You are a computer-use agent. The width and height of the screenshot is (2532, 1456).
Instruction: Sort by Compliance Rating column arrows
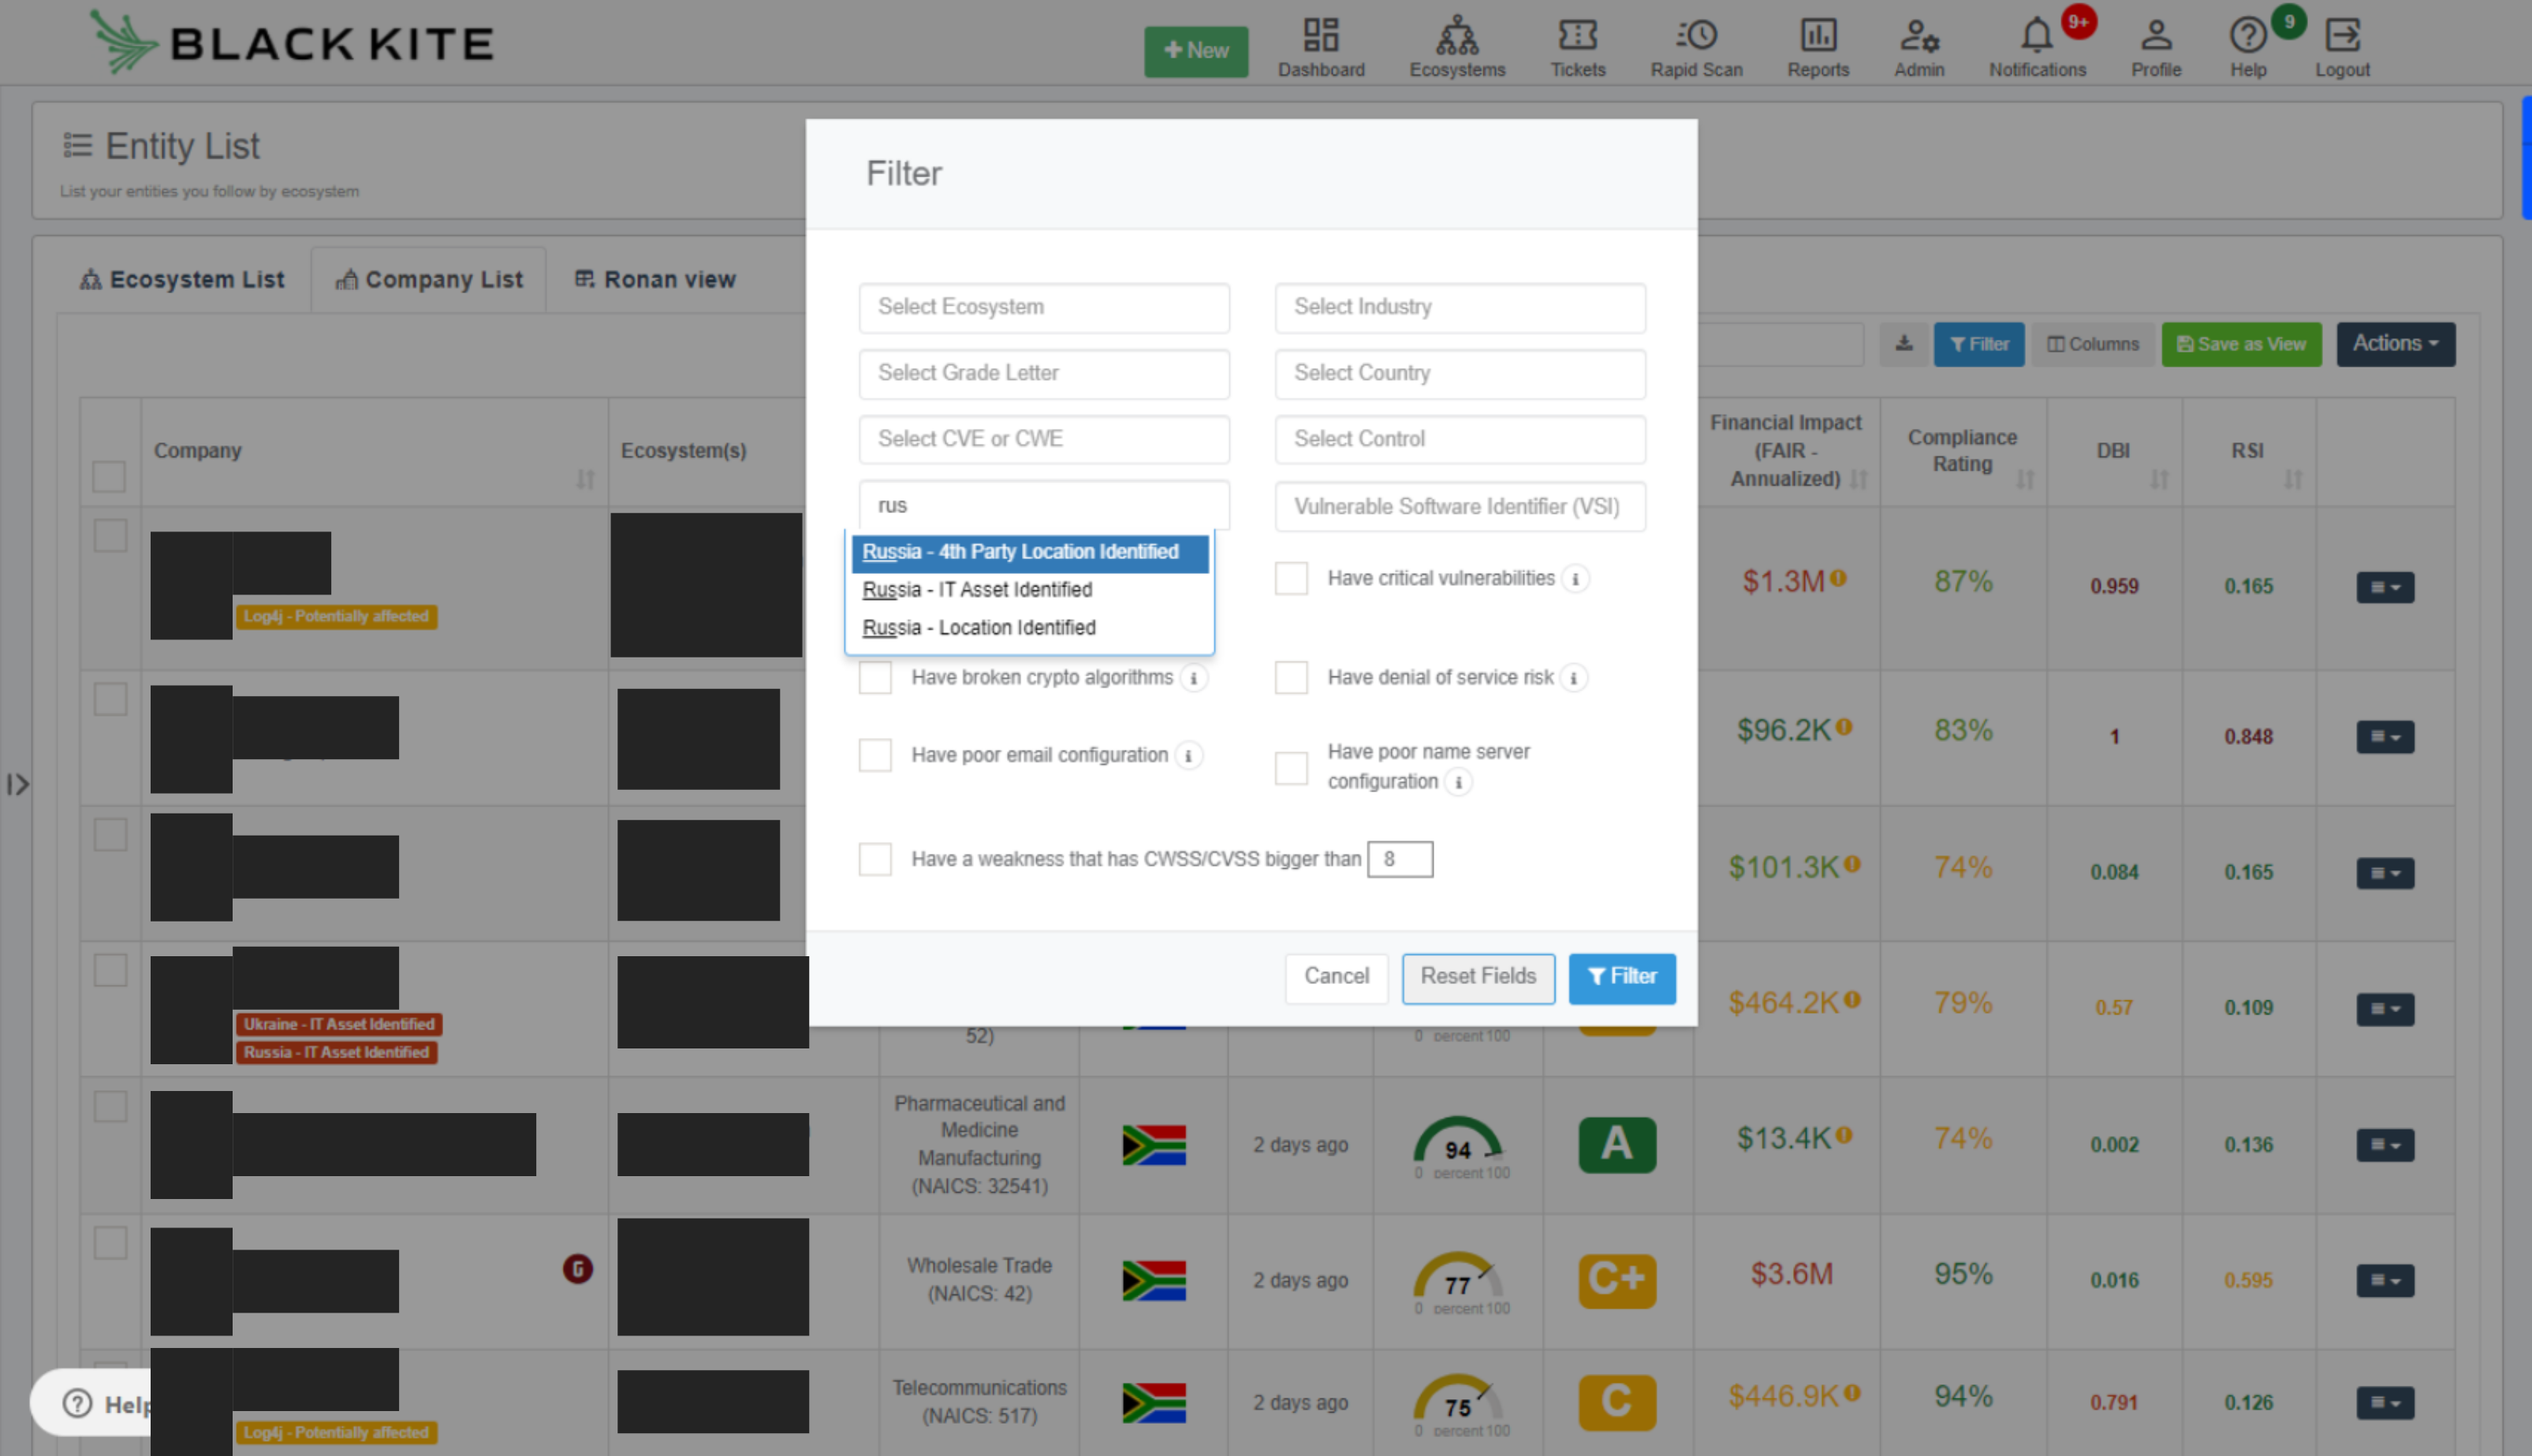pos(2025,480)
